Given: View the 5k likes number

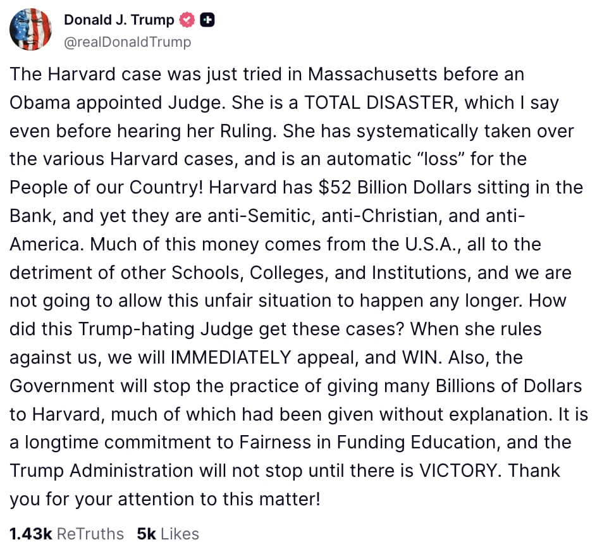Looking at the screenshot, I should coord(147,534).
